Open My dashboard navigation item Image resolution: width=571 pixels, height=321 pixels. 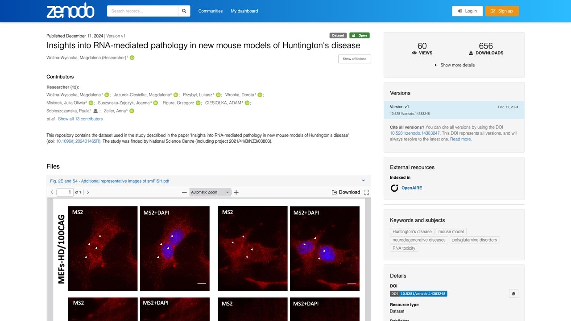tap(244, 11)
